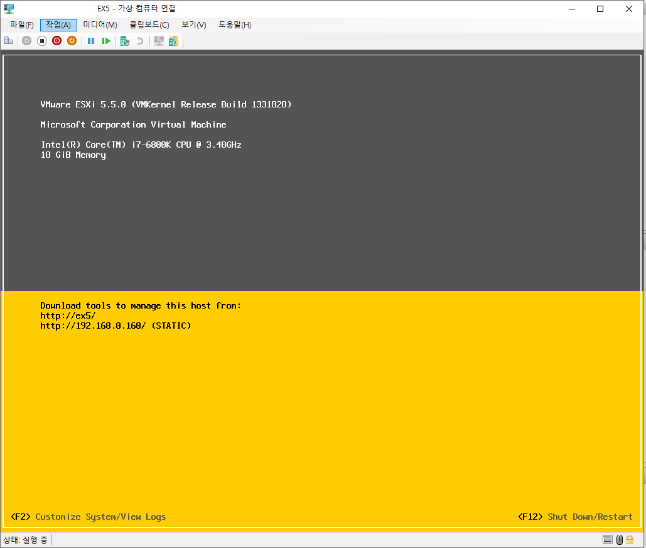646x548 pixels.
Task: Click the VMware ESXi 5.5.0 build line
Action: (x=166, y=105)
